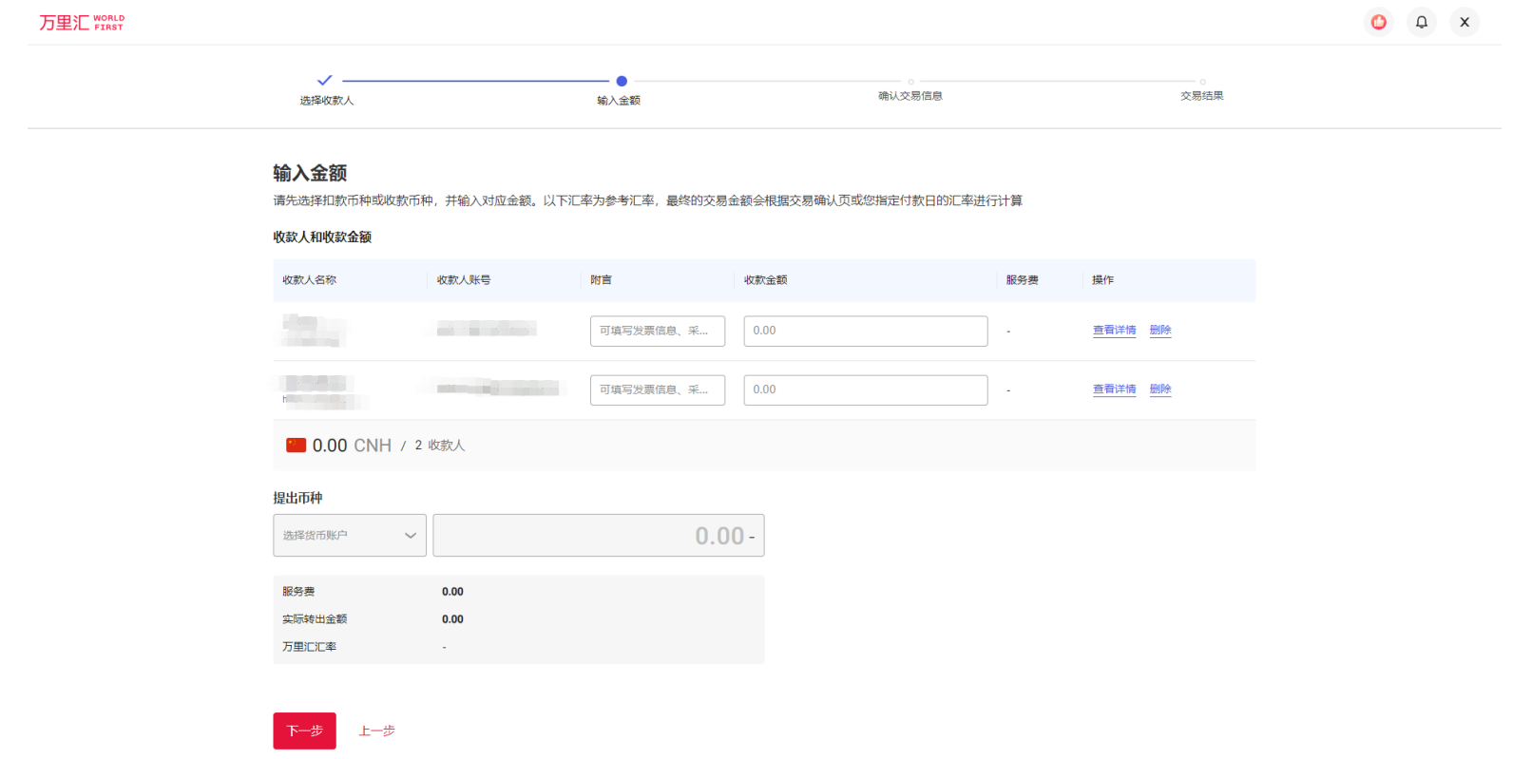The width and height of the screenshot is (1513, 759).
Task: Click 上一步 to go back
Action: coord(376,731)
